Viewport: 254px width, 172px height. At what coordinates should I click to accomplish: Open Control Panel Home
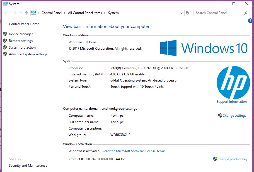[x=24, y=24]
